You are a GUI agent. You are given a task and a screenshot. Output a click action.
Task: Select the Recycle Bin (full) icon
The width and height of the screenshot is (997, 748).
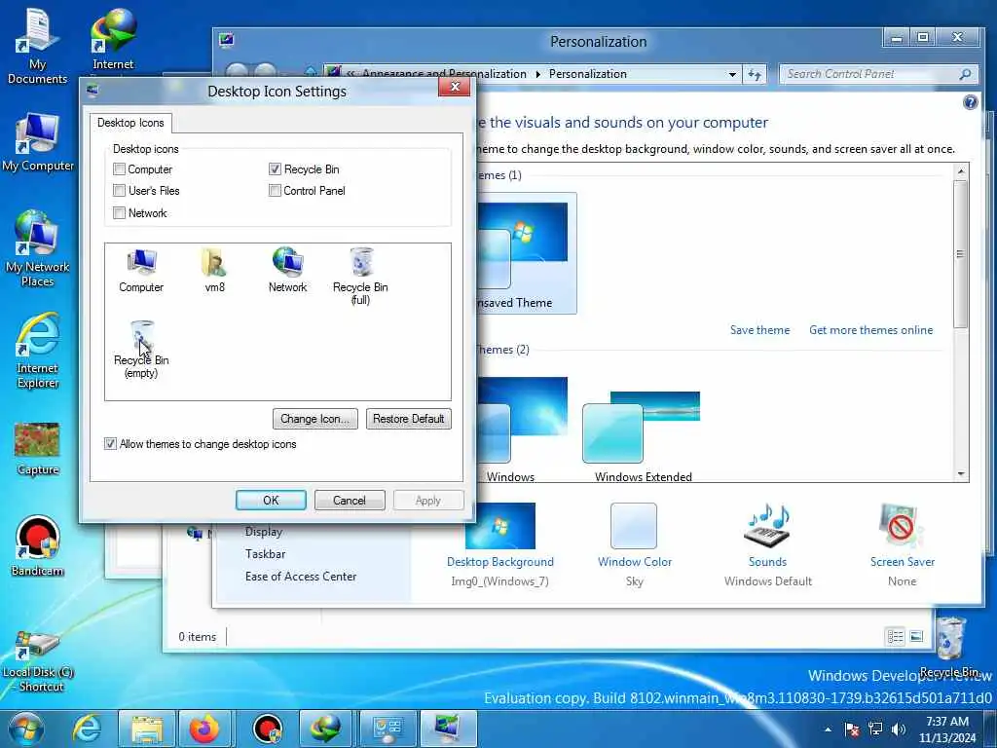pyautogui.click(x=360, y=277)
